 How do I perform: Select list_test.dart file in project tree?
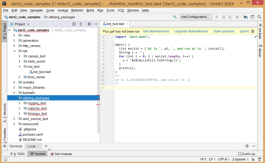42,72
